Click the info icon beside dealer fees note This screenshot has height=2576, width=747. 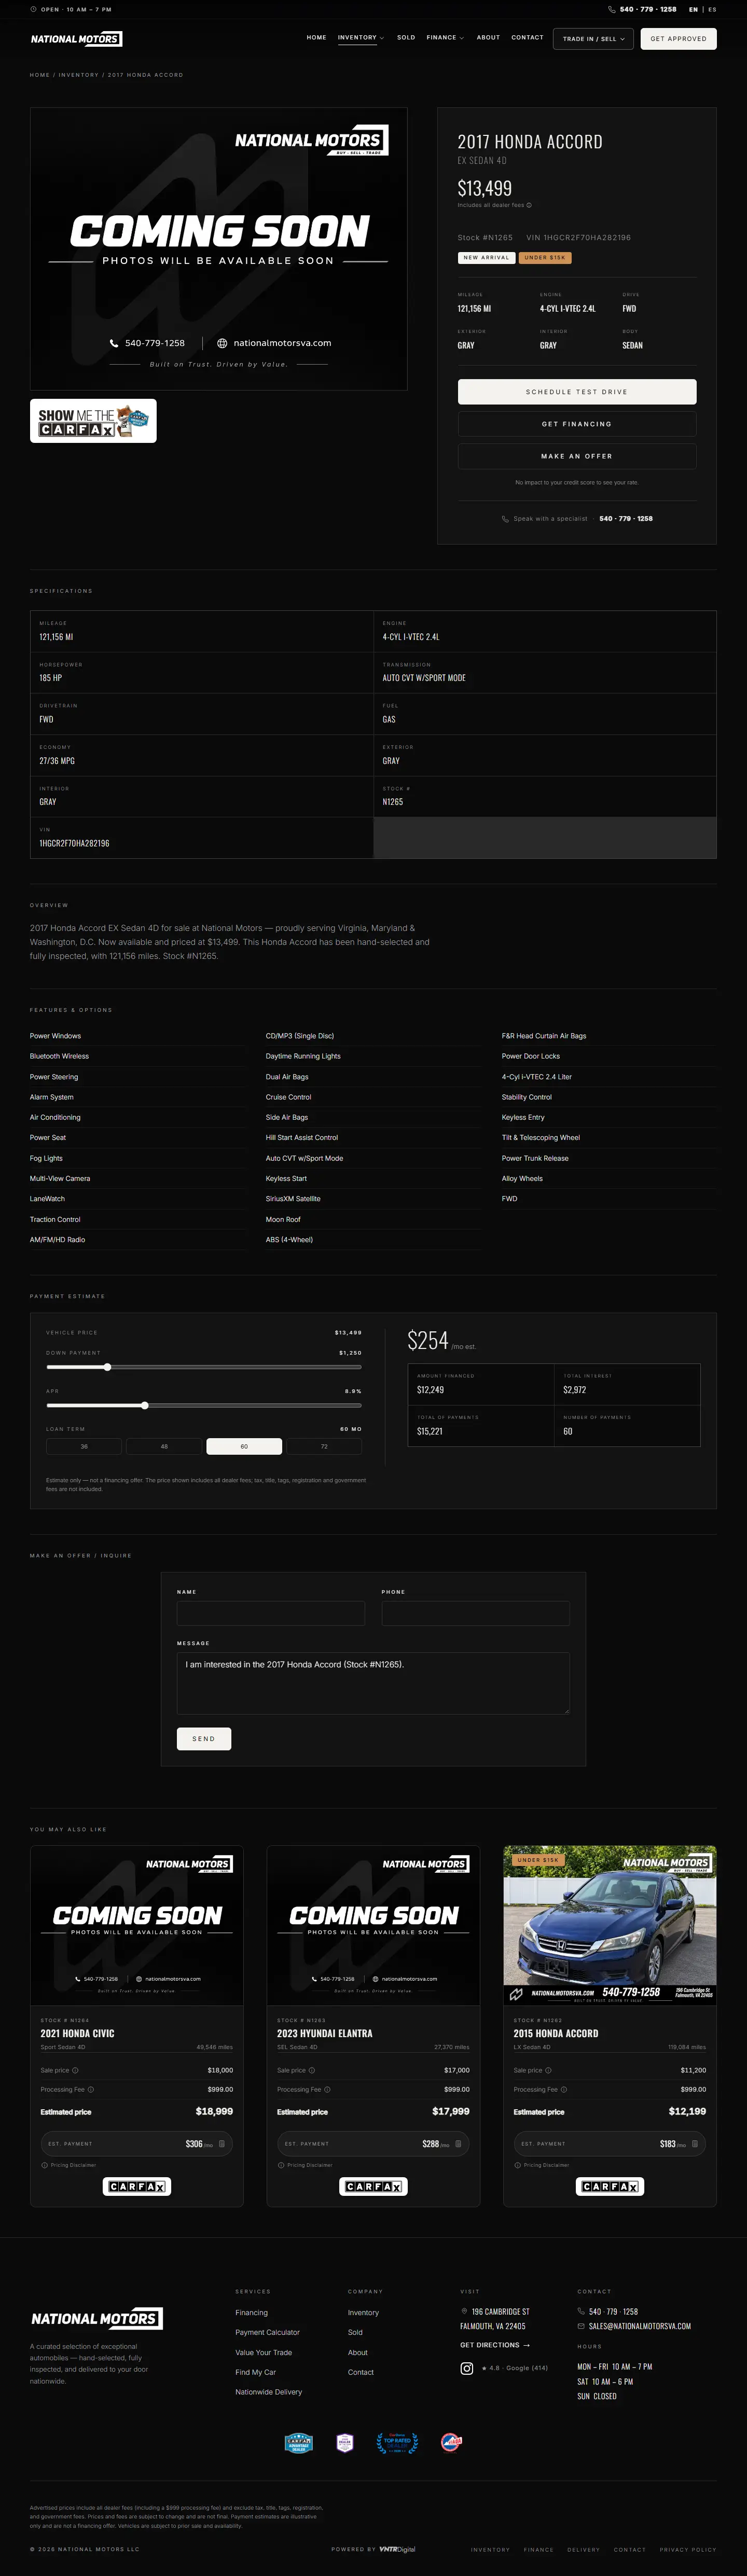tap(529, 205)
